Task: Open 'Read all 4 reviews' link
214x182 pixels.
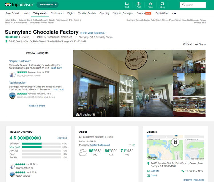Action: 37,106
